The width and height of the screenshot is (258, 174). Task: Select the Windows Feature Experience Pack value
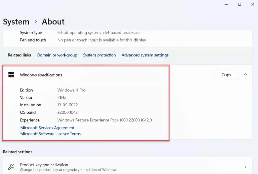[x=105, y=120]
